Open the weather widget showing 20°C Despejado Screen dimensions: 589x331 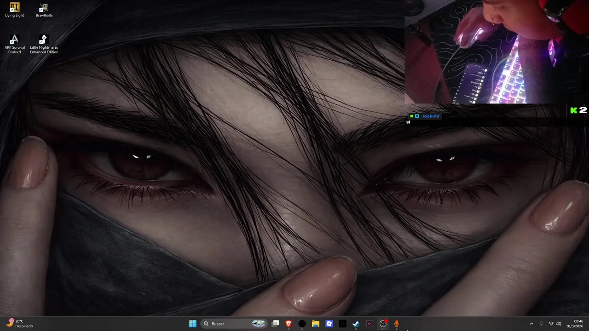point(20,324)
